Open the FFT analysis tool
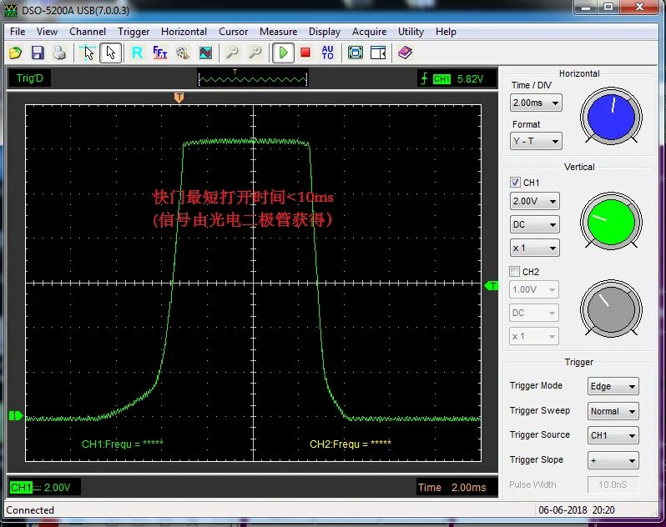The height and width of the screenshot is (527, 666). 160,53
